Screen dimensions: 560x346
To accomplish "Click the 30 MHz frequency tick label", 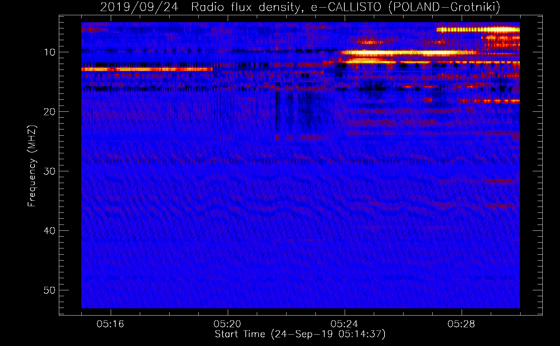I will (49, 171).
